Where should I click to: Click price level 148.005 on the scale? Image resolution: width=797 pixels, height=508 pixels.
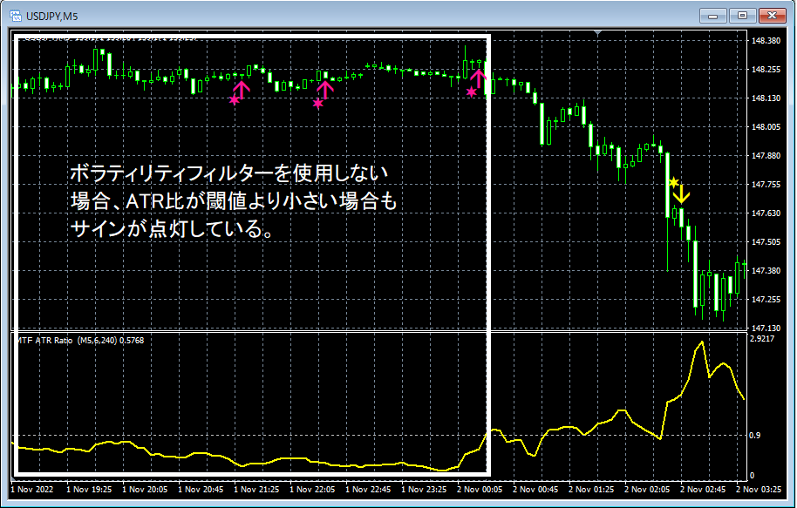(766, 127)
